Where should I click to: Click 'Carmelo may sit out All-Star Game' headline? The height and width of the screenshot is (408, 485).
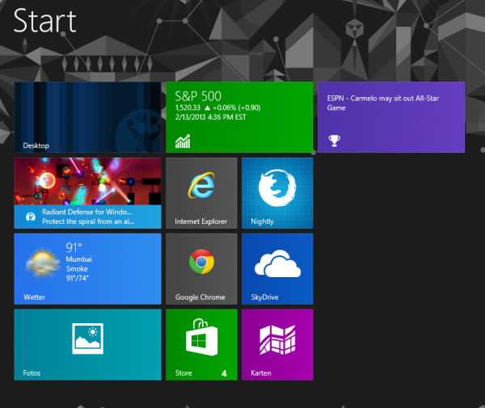[383, 103]
